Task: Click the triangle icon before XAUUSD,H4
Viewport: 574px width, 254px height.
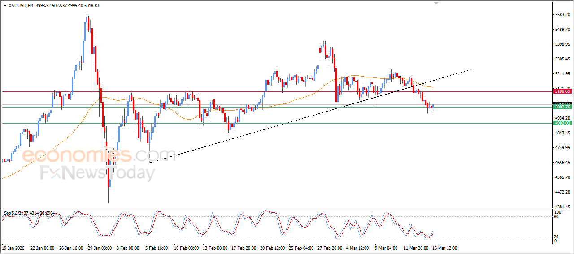Action: pyautogui.click(x=5, y=6)
